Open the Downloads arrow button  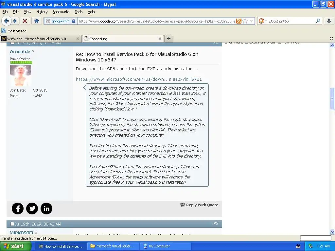(x=329, y=21)
